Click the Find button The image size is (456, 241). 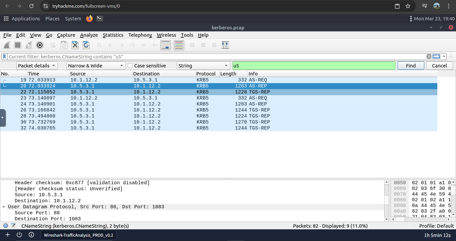click(411, 66)
